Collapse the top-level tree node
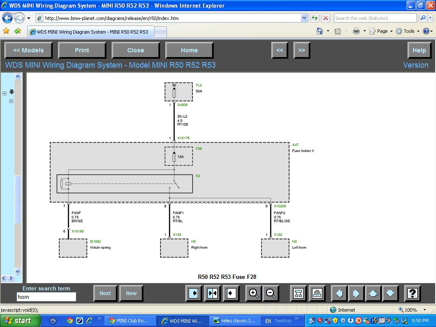436x327 pixels. (x=5, y=93)
